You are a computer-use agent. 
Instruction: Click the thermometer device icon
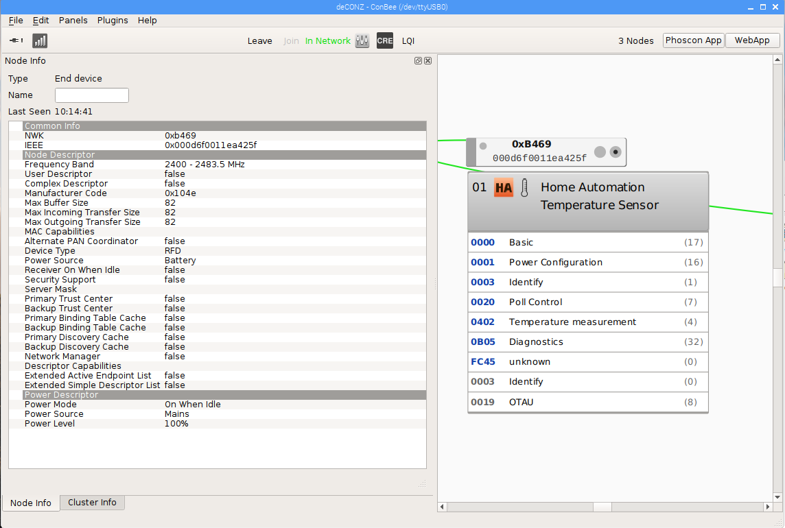tap(524, 188)
